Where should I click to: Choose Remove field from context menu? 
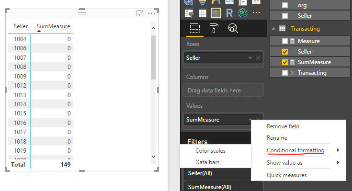(283, 126)
